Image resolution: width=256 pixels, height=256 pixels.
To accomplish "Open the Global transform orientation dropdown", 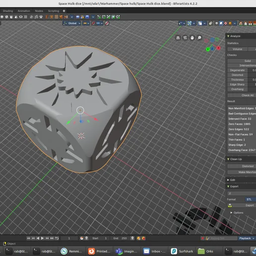I will 72,23.
